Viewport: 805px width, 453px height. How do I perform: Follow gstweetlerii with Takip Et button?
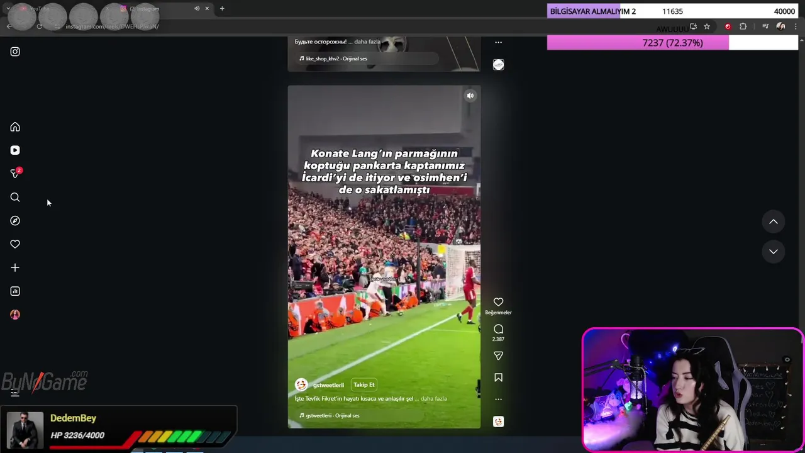[364, 384]
